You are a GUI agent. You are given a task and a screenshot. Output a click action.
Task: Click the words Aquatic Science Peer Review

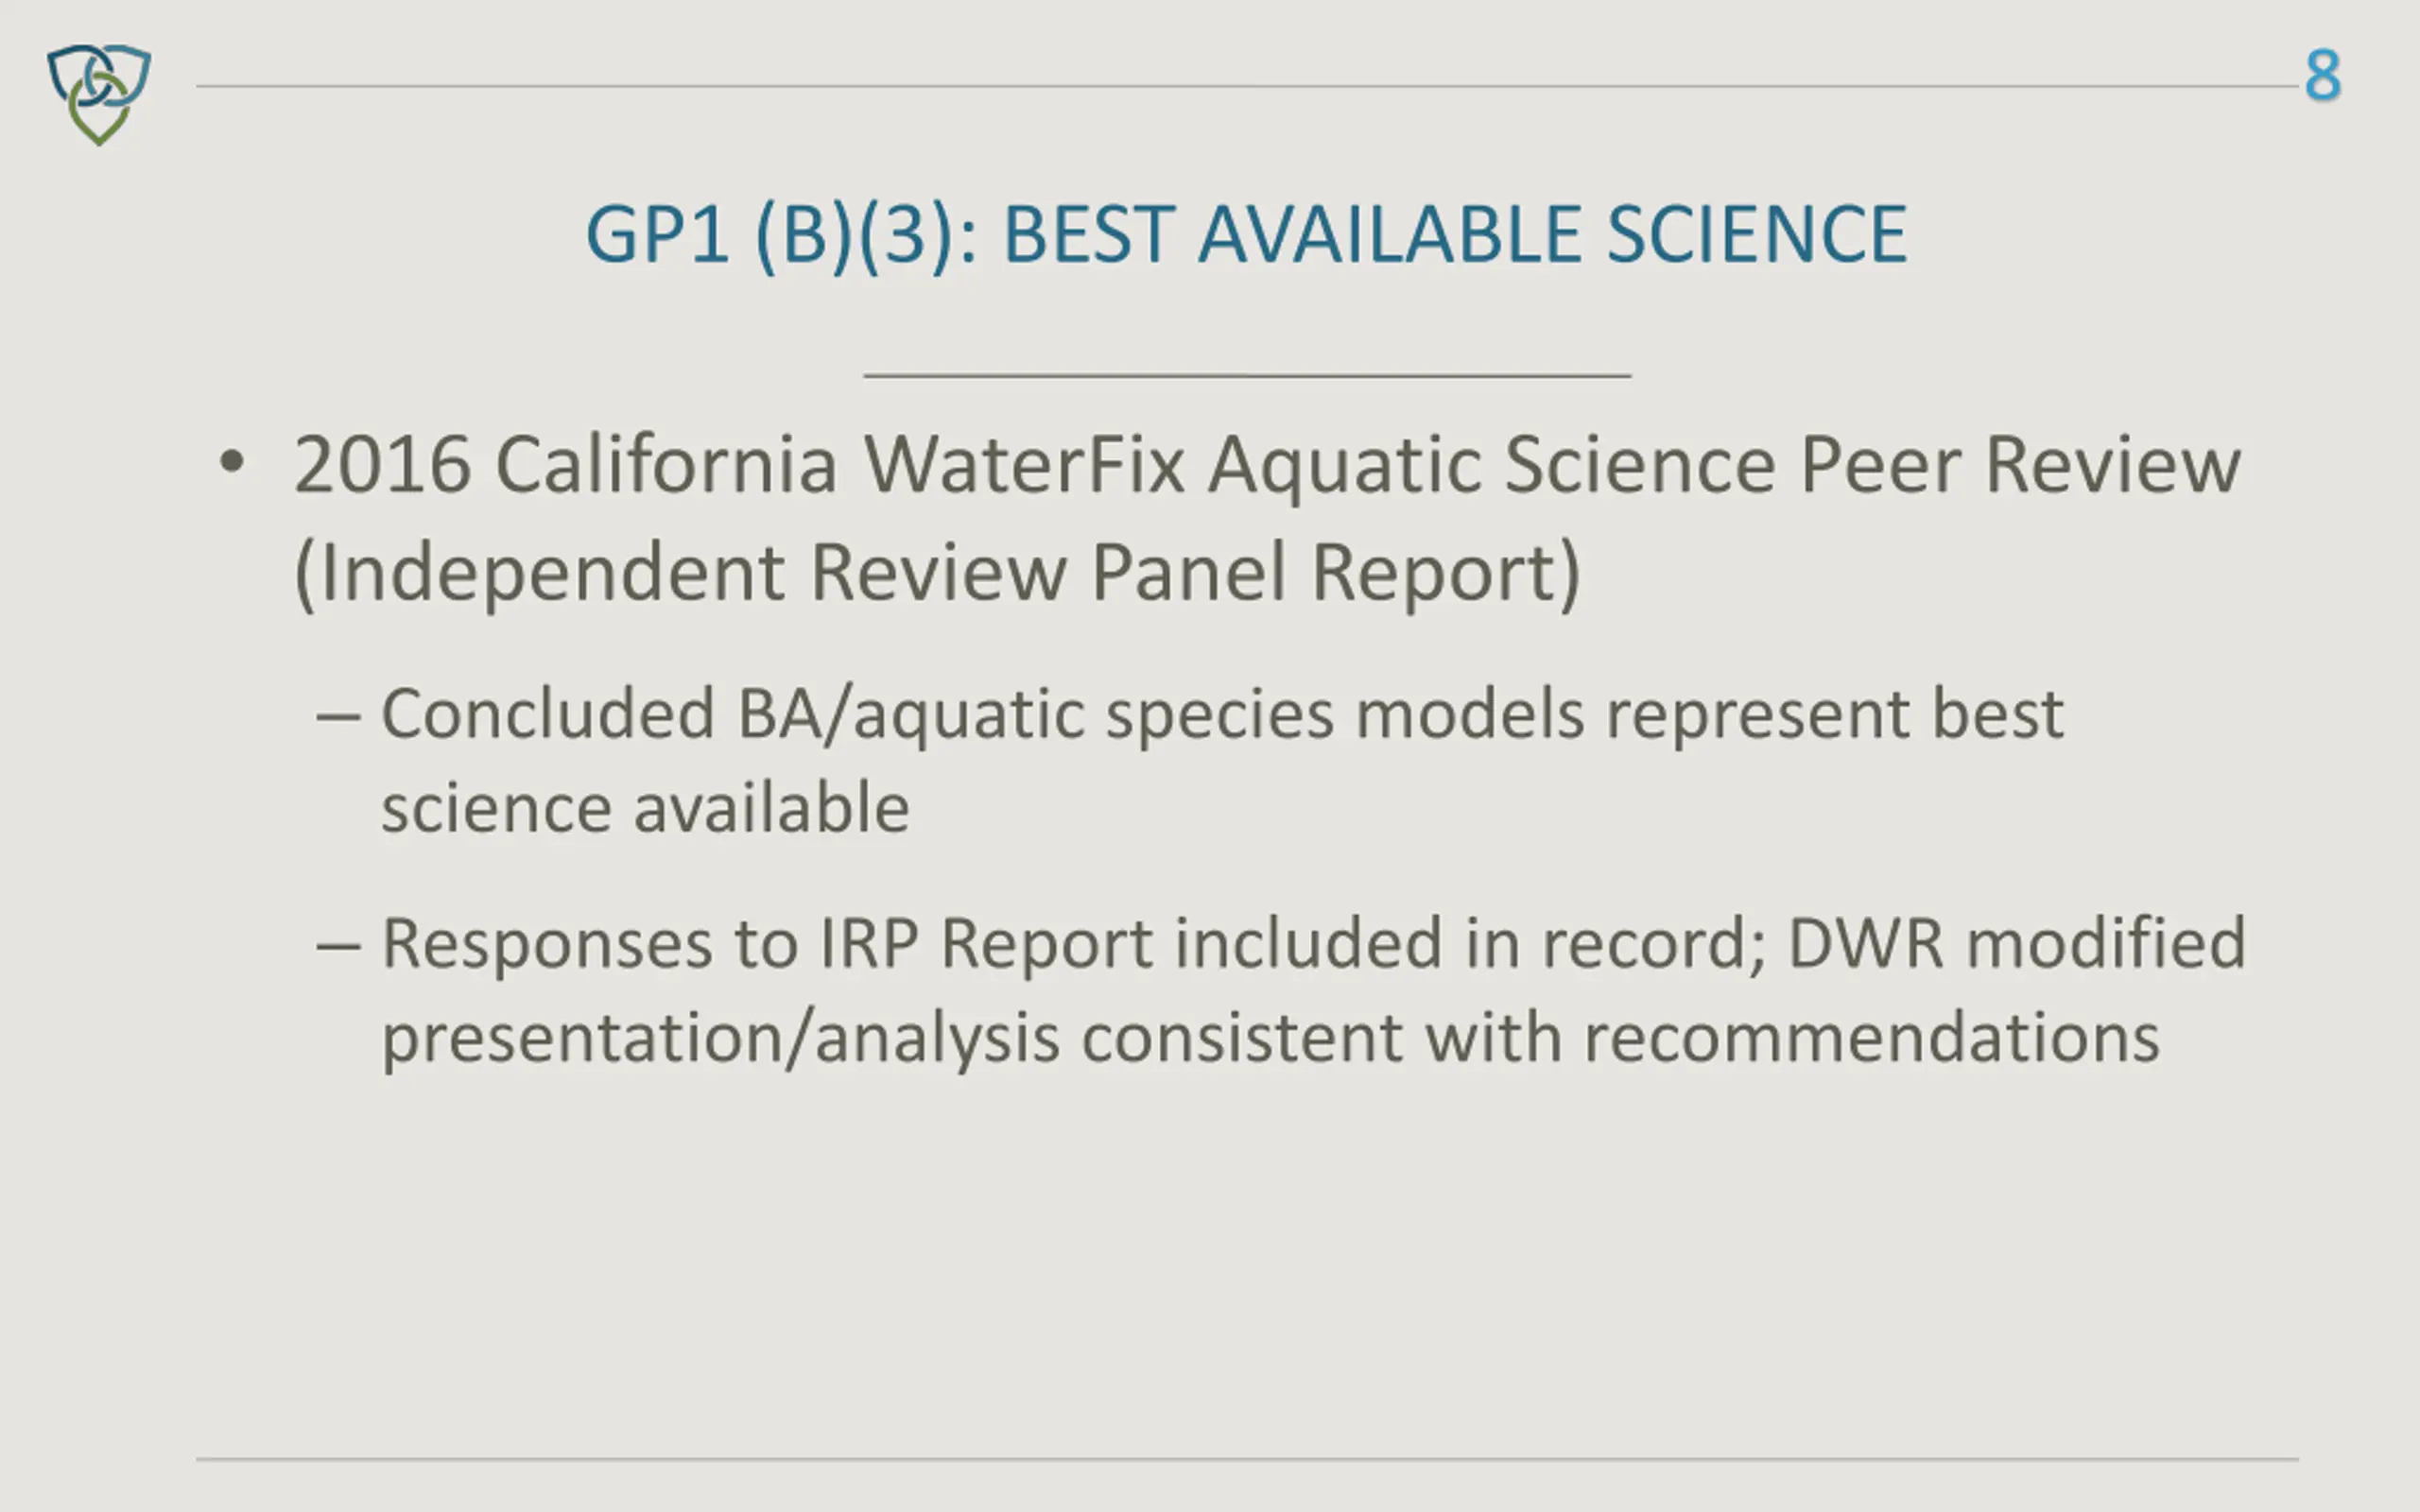coord(1724,466)
